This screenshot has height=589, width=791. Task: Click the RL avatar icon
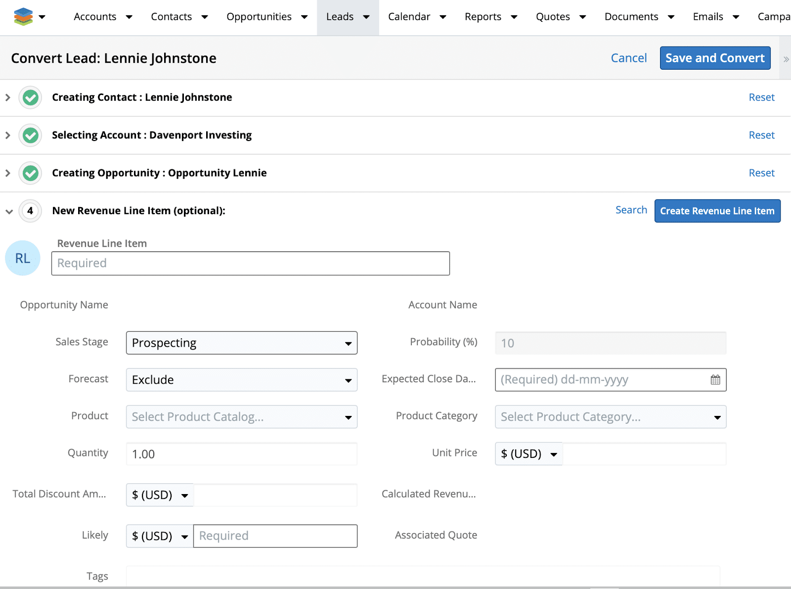(23, 258)
